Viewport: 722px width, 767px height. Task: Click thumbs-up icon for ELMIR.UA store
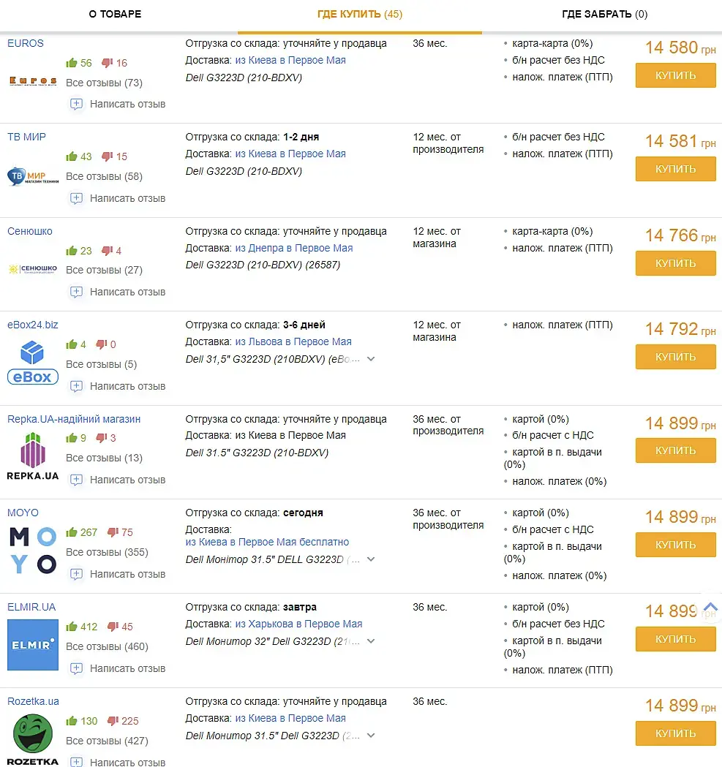[x=72, y=627]
